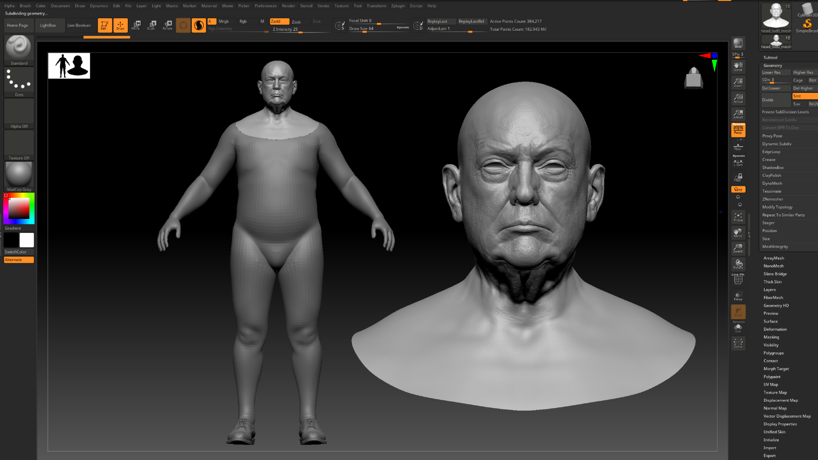Click the AAHalf icon
Screen dimensions: 818x460
(x=738, y=114)
